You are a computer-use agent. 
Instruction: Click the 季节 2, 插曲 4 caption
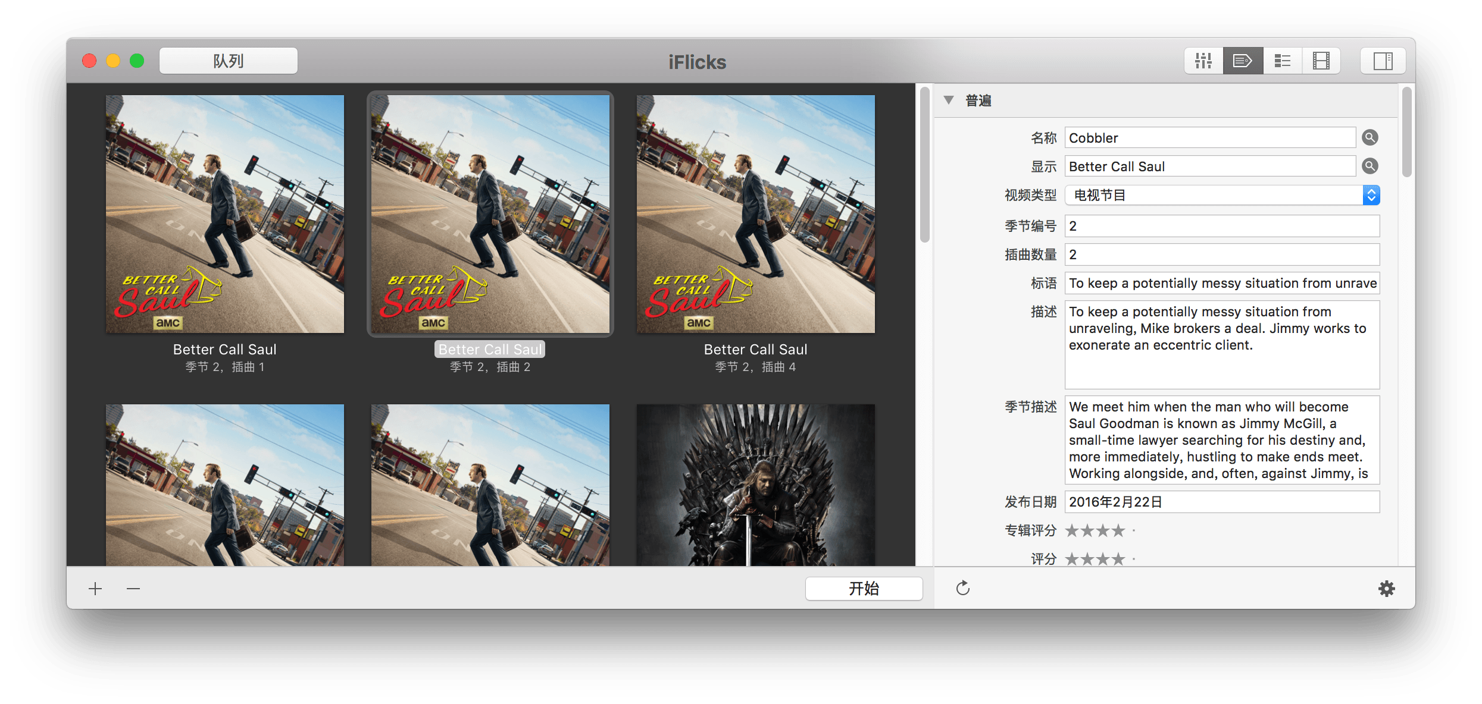755,367
